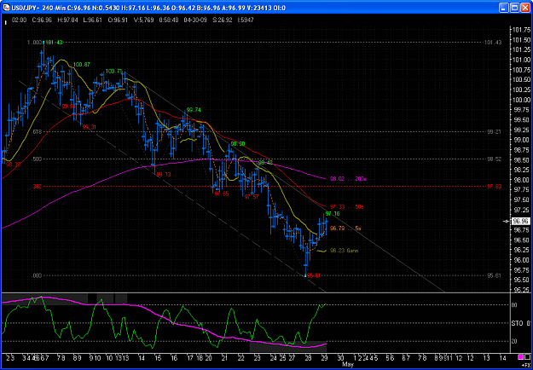Click the 382 Fibonacci level label
The image size is (533, 370).
point(37,186)
